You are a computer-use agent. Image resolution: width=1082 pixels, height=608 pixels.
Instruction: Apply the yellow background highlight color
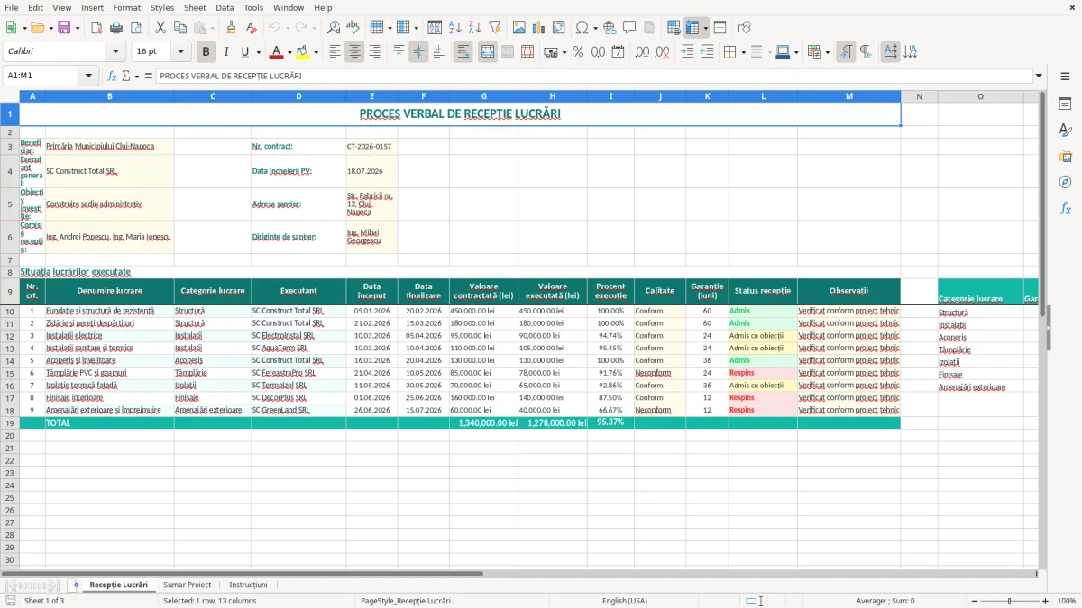pyautogui.click(x=303, y=52)
